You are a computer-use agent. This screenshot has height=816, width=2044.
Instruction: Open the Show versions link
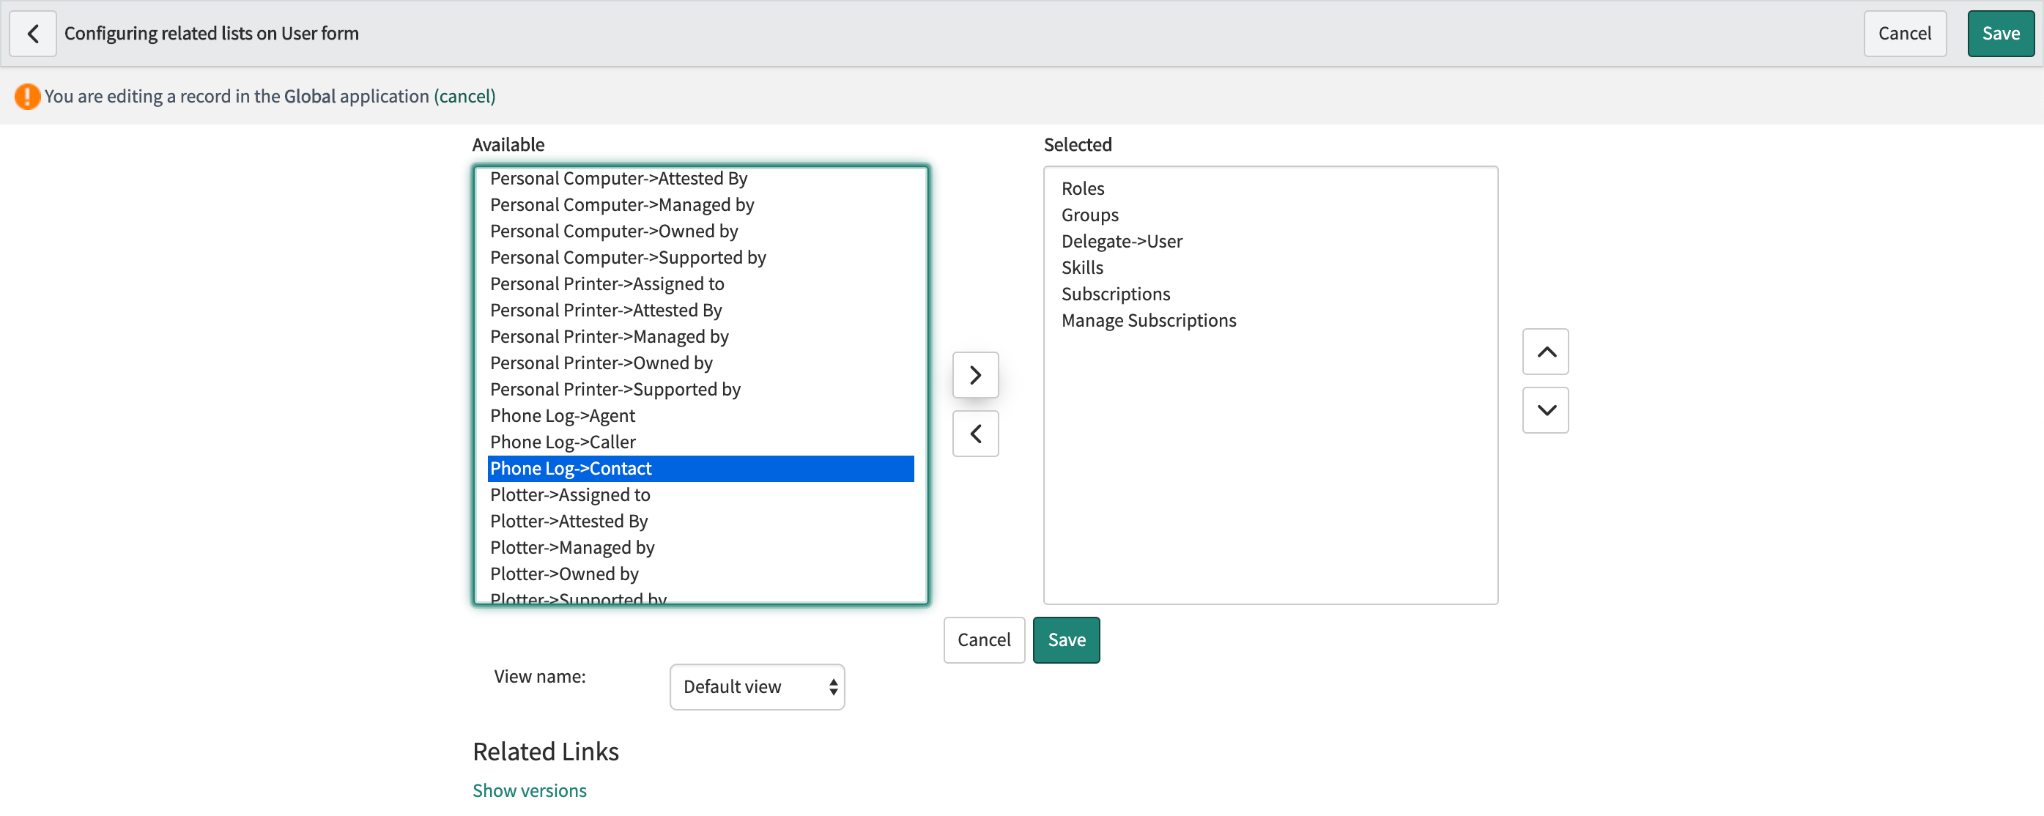pos(529,790)
